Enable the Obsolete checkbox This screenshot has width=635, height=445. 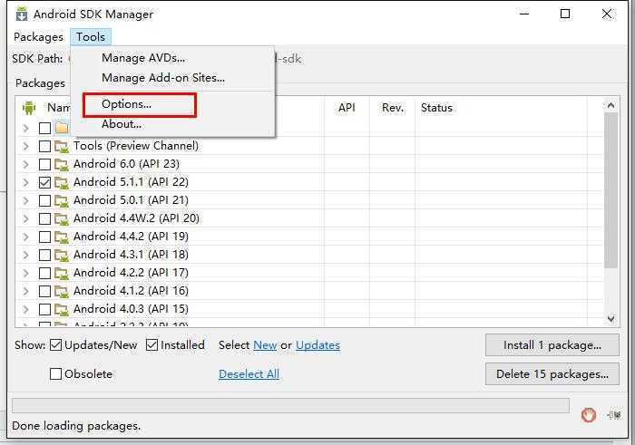56,373
